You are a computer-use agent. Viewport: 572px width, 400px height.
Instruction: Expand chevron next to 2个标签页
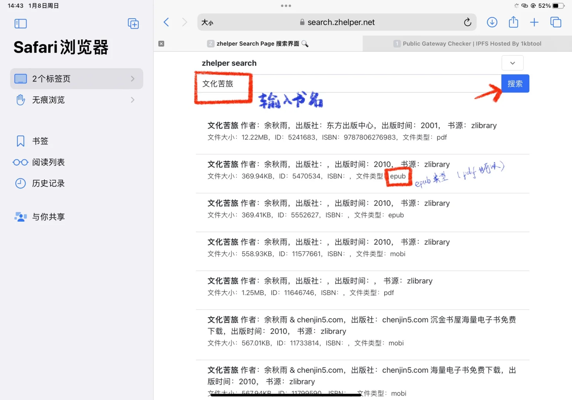(x=133, y=79)
